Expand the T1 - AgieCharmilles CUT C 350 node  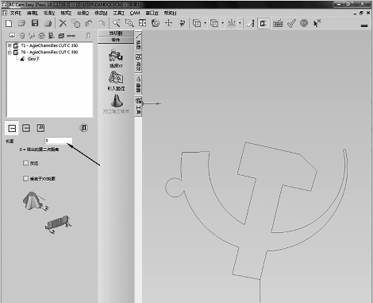tap(10, 45)
